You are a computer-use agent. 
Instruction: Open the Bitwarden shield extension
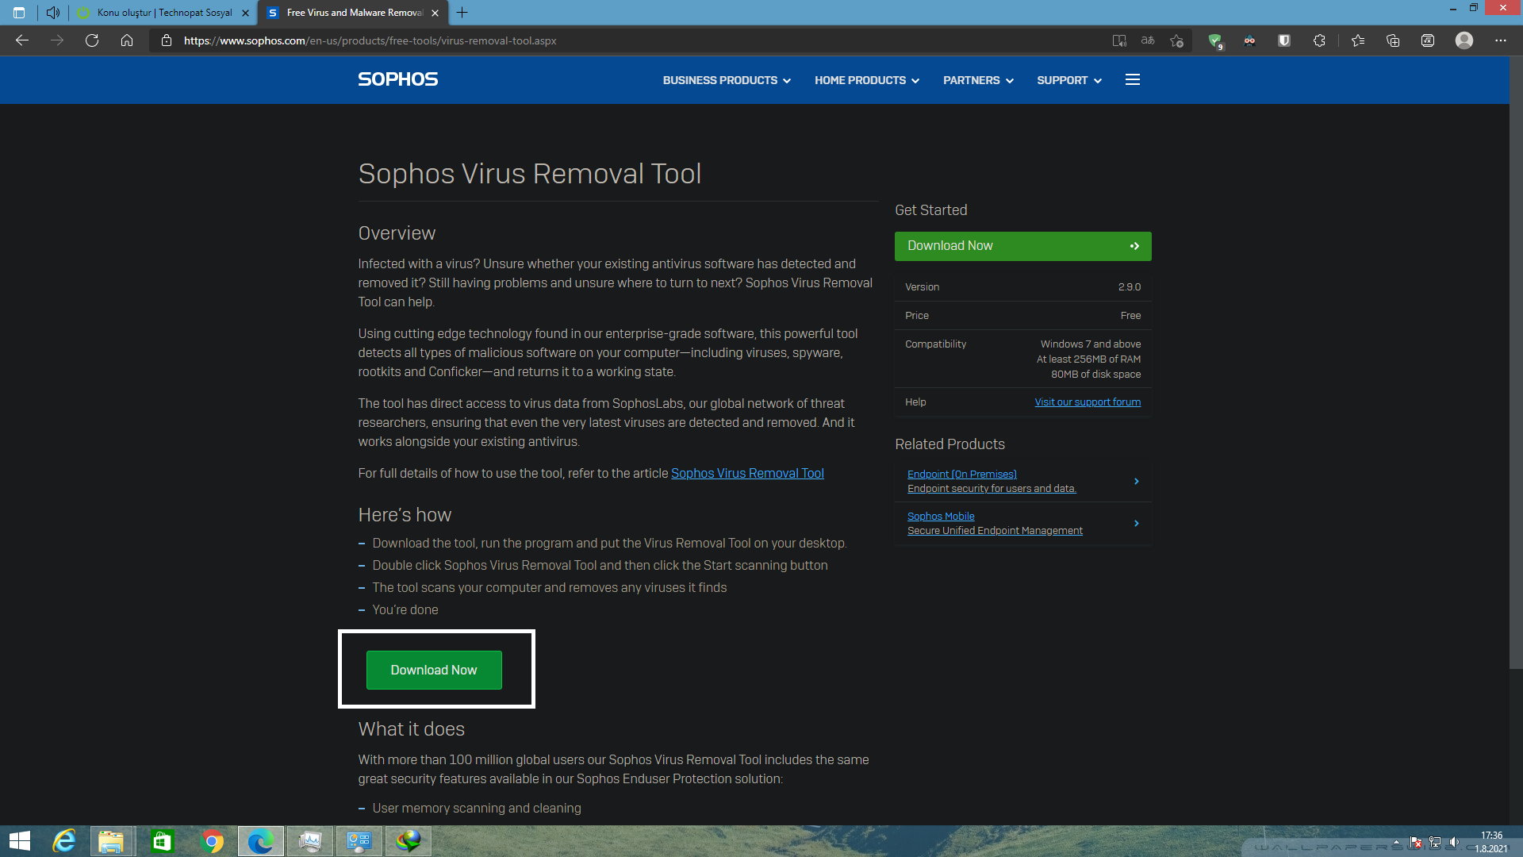[1284, 40]
